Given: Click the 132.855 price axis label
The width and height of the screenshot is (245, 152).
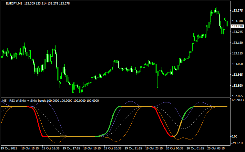Looking at the screenshot, I should tap(237, 96).
